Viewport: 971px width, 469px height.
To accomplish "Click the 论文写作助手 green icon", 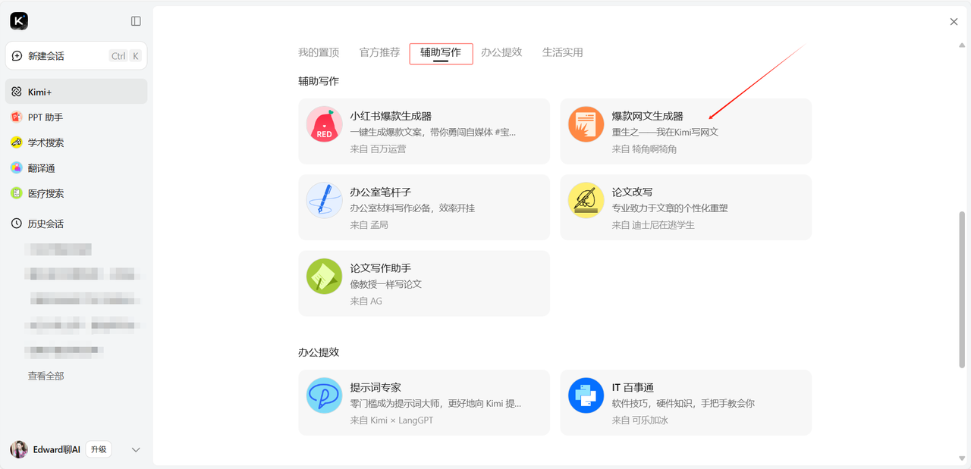I will [325, 277].
